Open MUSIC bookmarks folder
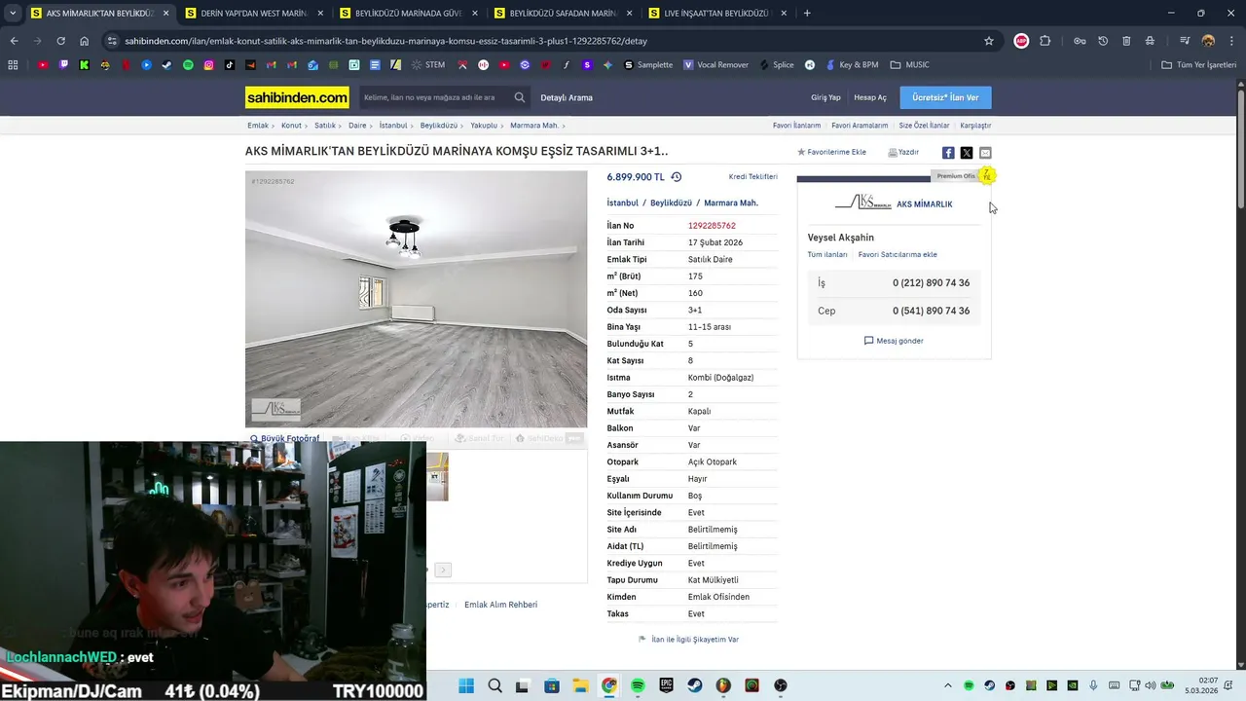The height and width of the screenshot is (701, 1246). point(909,65)
